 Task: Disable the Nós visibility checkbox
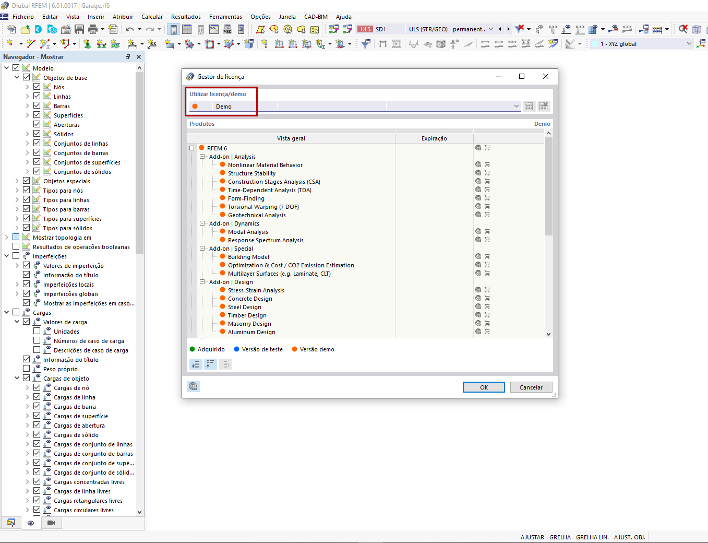point(37,87)
